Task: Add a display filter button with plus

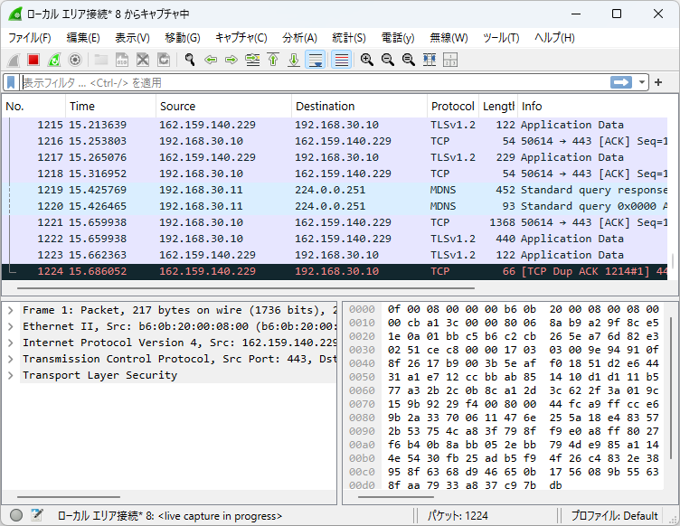Action: pos(658,82)
